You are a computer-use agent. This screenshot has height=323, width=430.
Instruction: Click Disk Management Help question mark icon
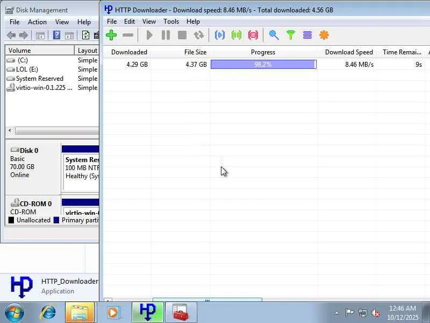(x=56, y=35)
